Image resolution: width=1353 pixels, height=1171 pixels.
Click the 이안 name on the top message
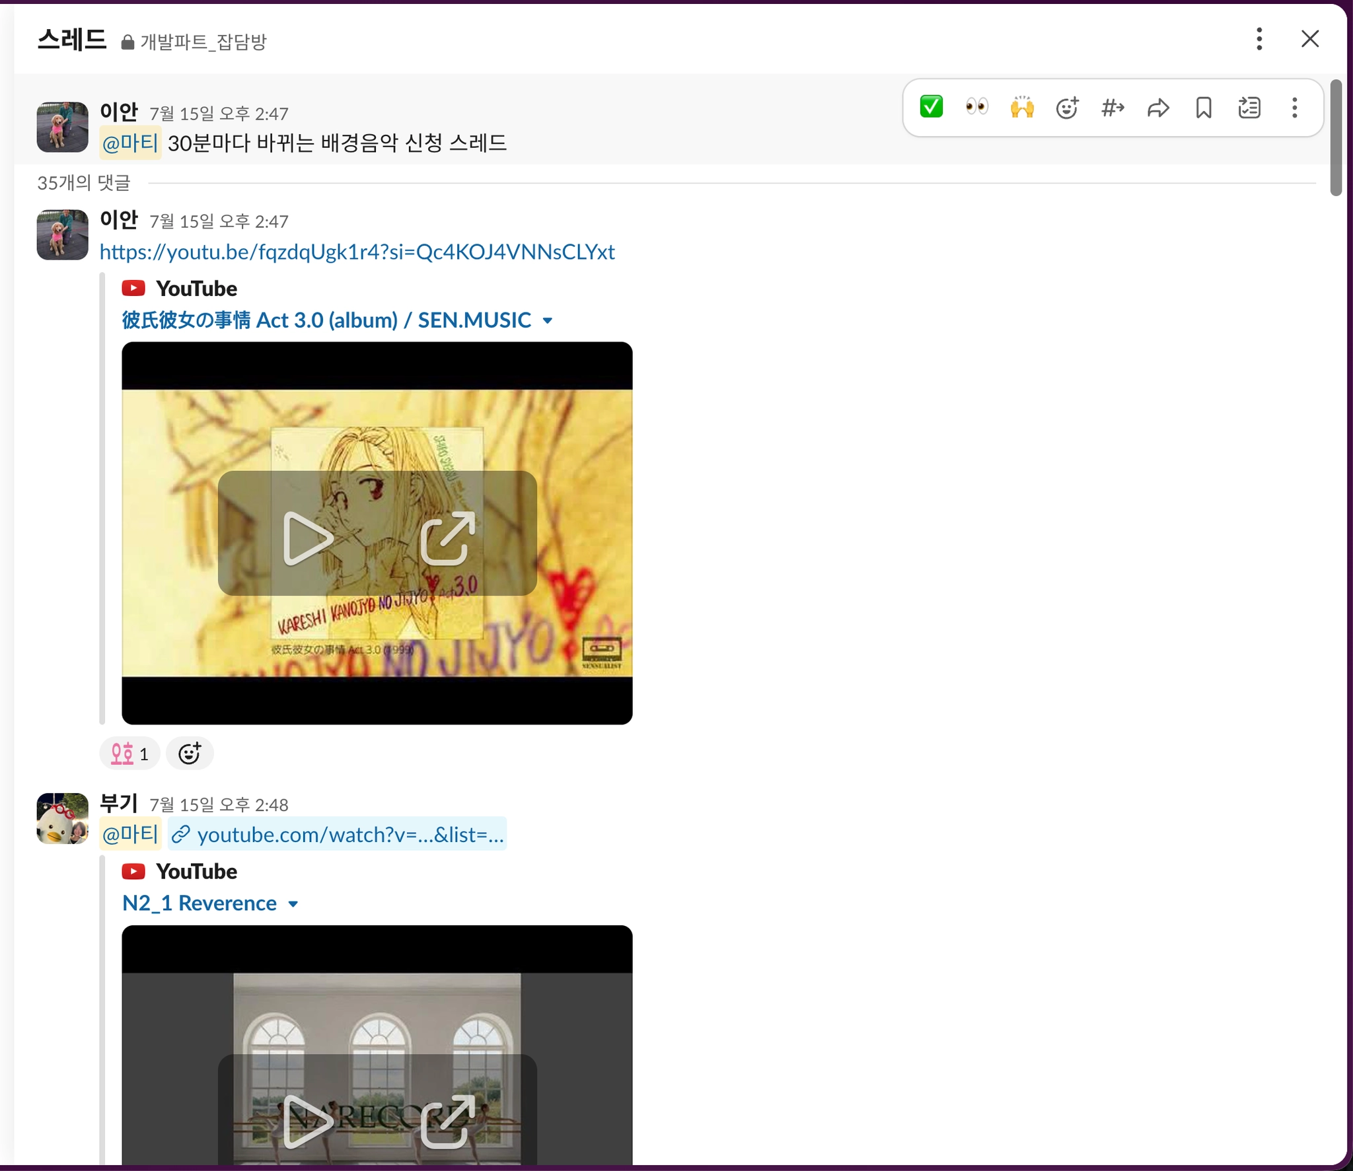pos(119,112)
